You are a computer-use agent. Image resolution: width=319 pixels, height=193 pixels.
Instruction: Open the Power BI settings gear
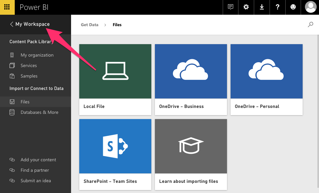[x=246, y=7]
